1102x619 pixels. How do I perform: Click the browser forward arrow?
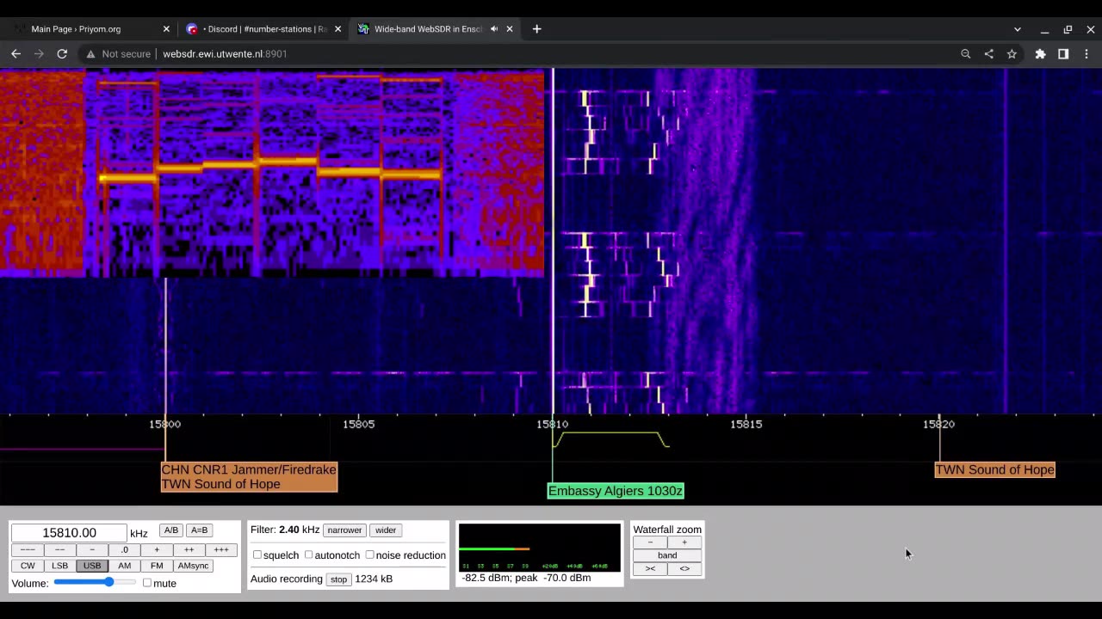tap(39, 53)
